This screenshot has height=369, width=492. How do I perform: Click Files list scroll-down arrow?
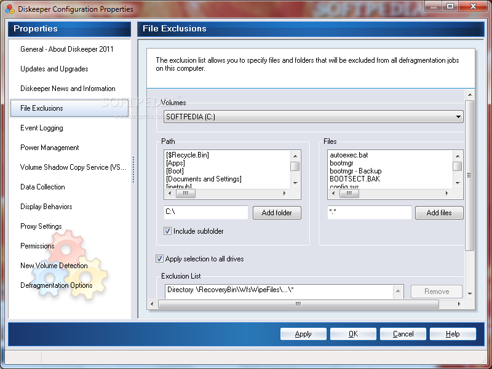(458, 183)
